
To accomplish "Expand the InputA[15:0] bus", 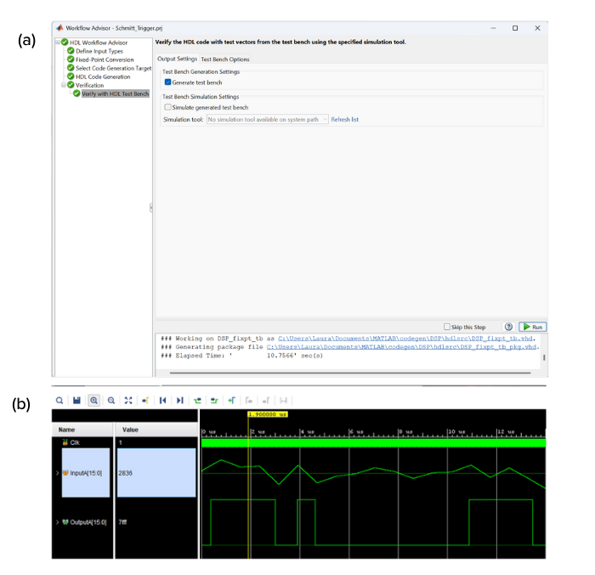I will pyautogui.click(x=57, y=473).
